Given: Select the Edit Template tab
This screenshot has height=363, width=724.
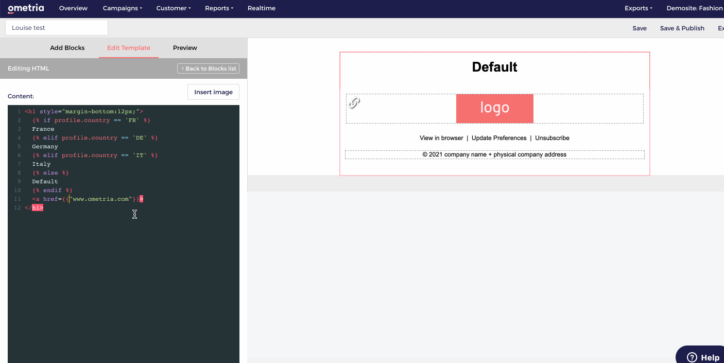Looking at the screenshot, I should 129,48.
